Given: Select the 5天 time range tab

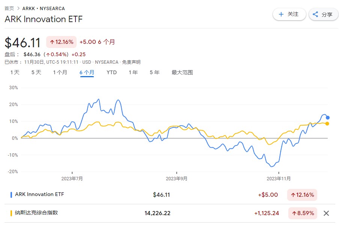Looking at the screenshot, I should click(x=36, y=72).
